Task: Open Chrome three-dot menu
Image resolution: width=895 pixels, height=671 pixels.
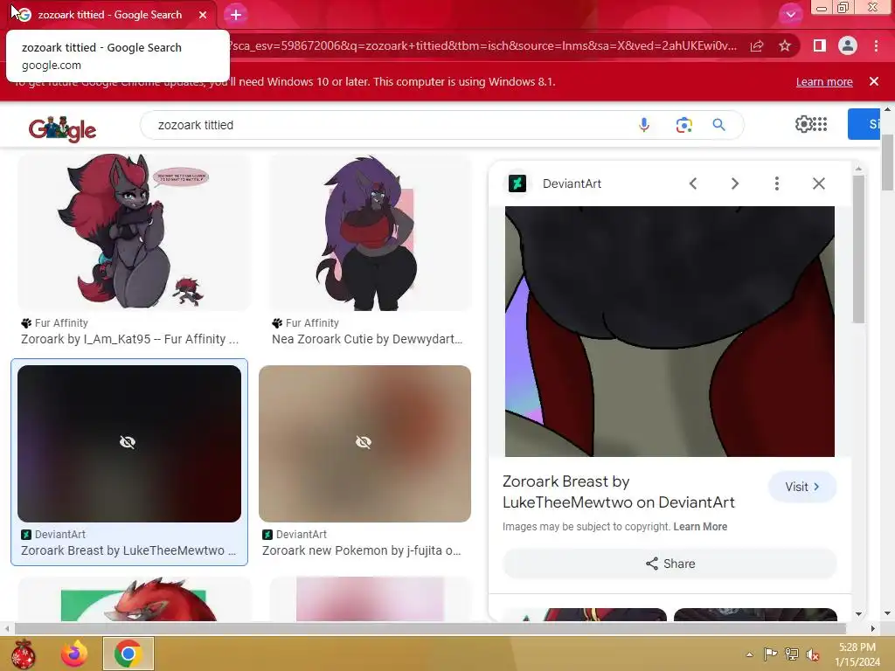Action: 876,45
